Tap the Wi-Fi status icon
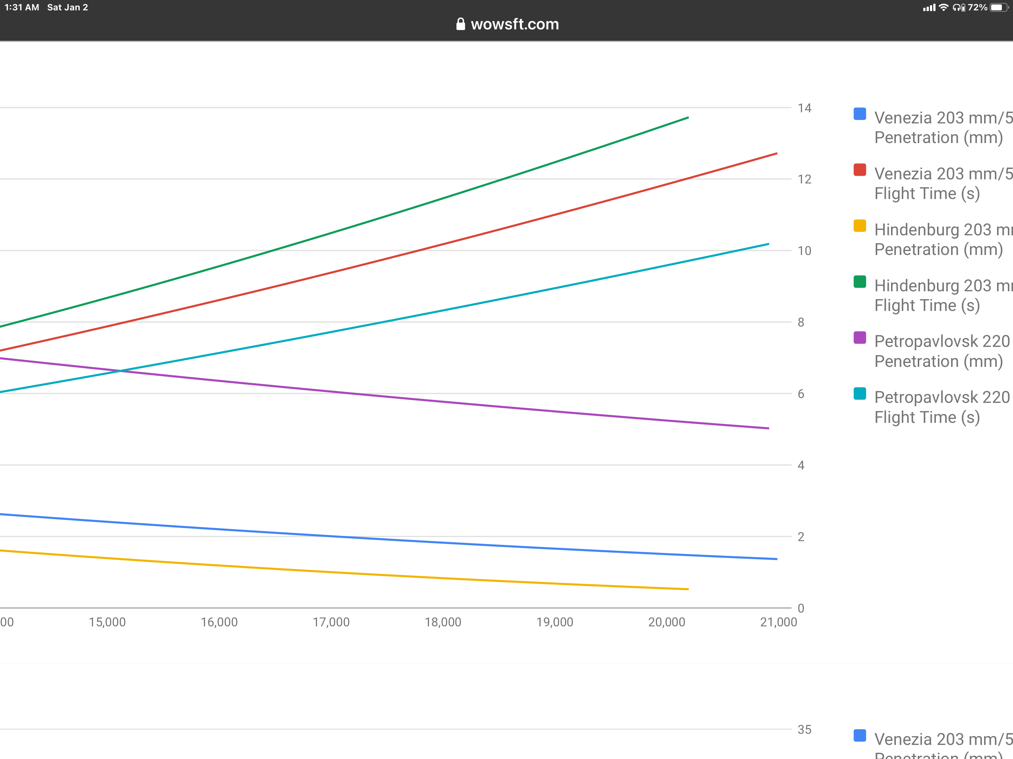The width and height of the screenshot is (1013, 759). 943,7
